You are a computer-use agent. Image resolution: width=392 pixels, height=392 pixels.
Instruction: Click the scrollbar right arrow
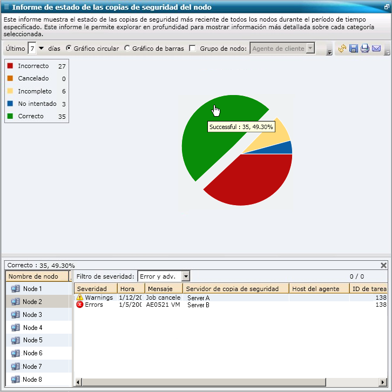[383, 382]
